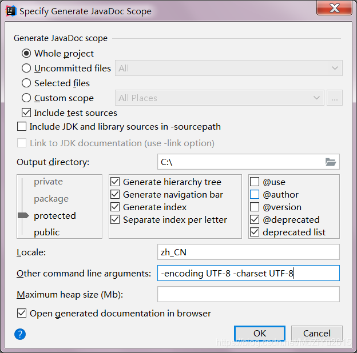The height and width of the screenshot is (353, 357).
Task: Select Uncommitted files radio button
Action: 26,68
